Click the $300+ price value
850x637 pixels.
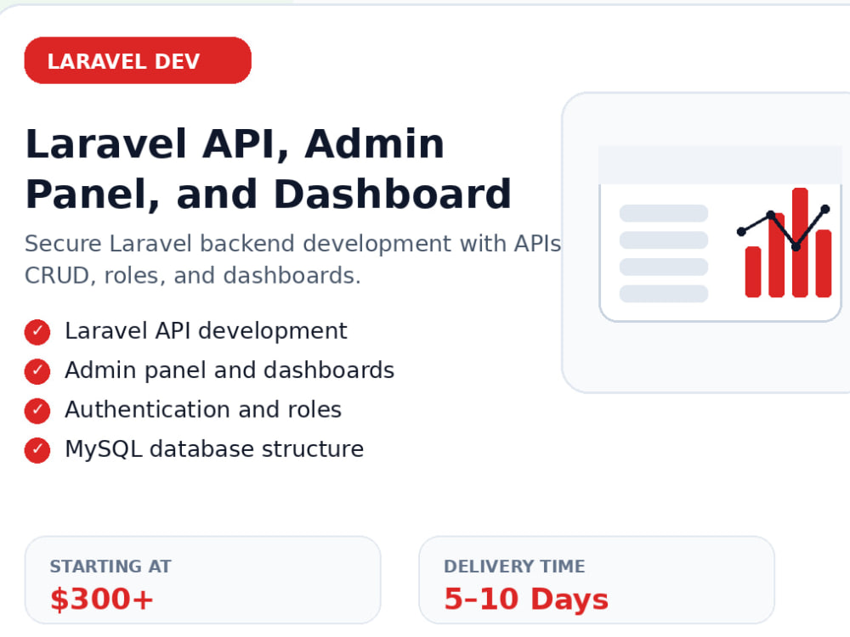(x=102, y=599)
